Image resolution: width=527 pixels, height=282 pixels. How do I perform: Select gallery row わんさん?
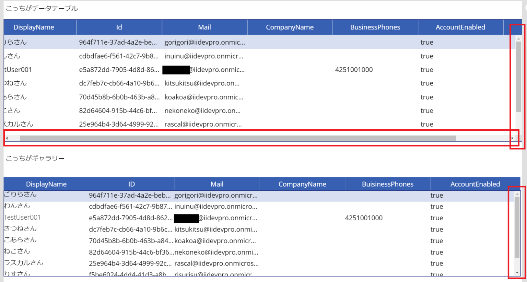(17, 206)
